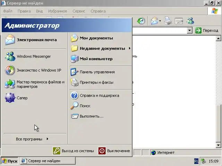The height and width of the screenshot is (166, 222).
Task: Click the Edit page toolbar icon
Action: pyautogui.click(x=179, y=21)
